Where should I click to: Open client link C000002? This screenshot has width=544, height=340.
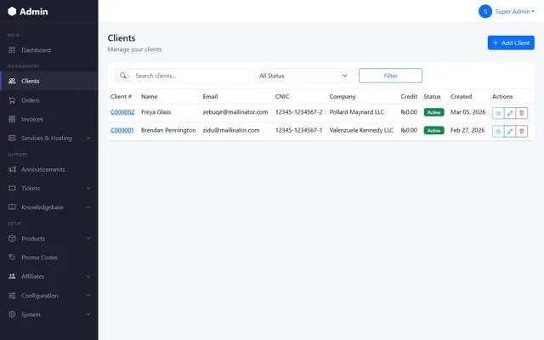(122, 112)
